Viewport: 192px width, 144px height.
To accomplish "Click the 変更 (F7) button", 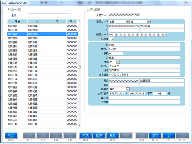I will [x=112, y=135].
